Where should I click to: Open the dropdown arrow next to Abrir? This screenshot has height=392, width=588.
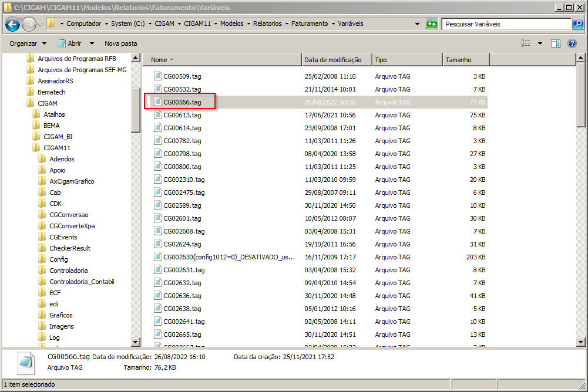click(x=92, y=43)
